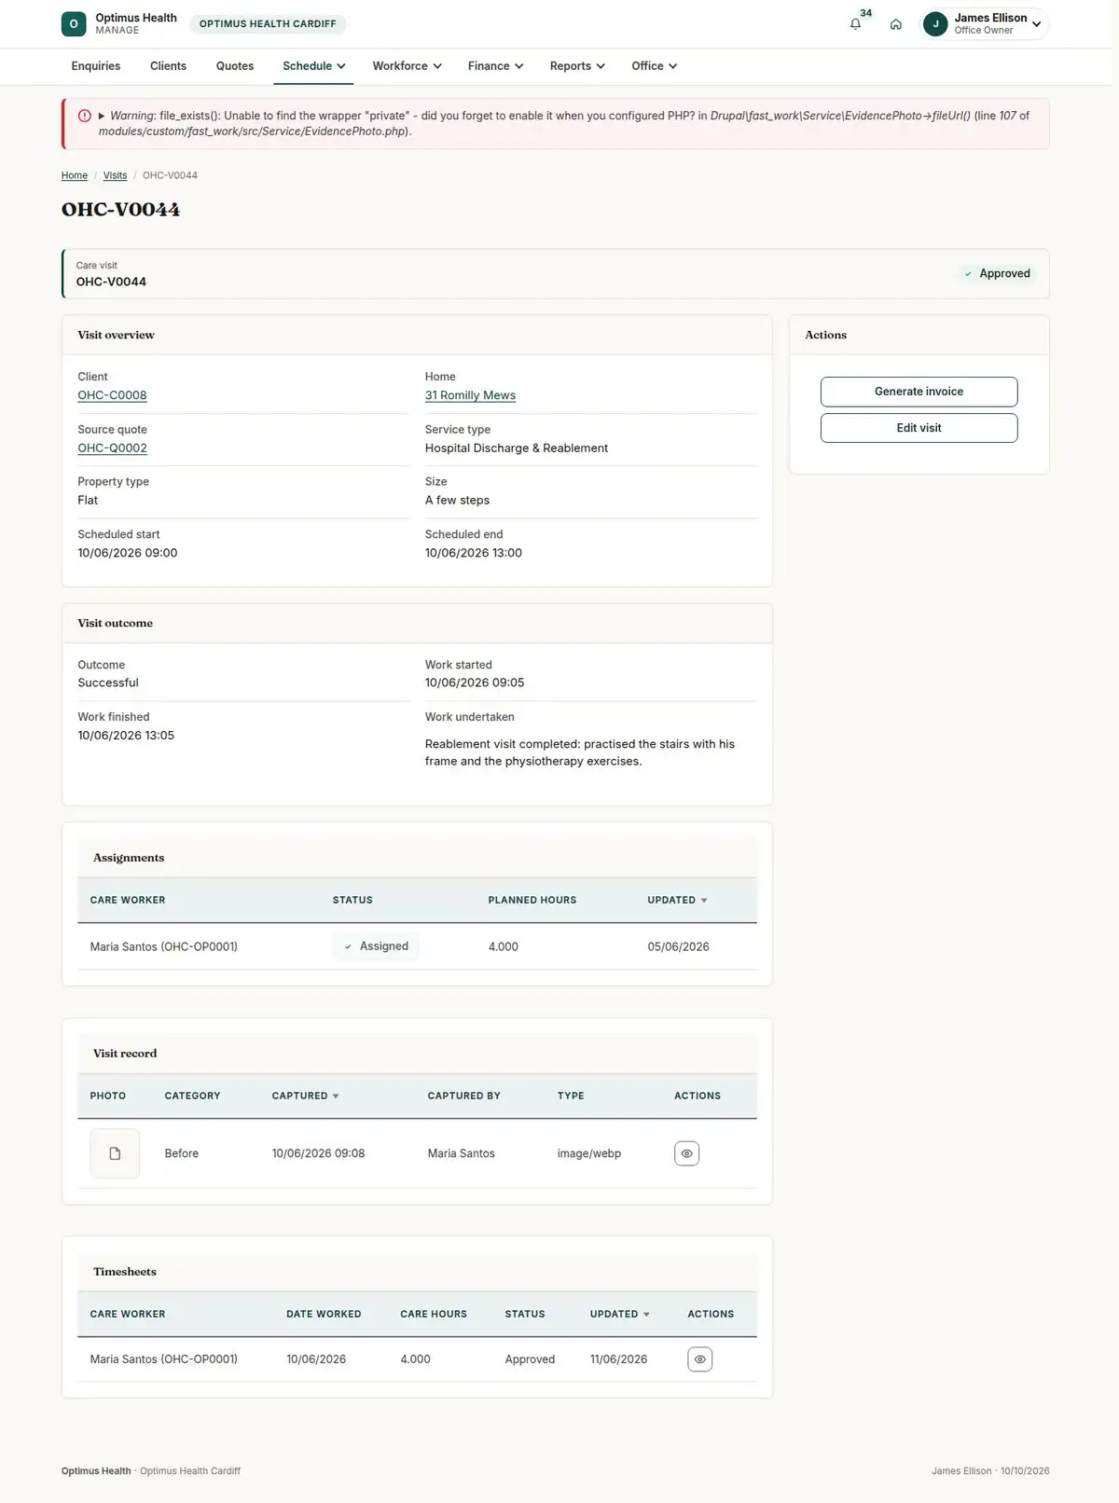The width and height of the screenshot is (1119, 1503).
Task: Click the Approved status badge
Action: coord(997,274)
